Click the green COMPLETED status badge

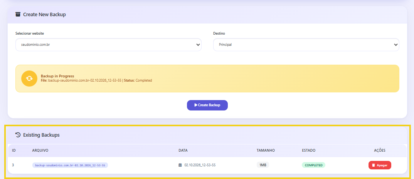[x=313, y=165]
